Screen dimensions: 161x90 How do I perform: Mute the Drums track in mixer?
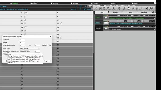pyautogui.click(x=104, y=18)
